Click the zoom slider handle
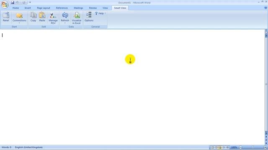The image size is (268, 150). [x=253, y=147]
